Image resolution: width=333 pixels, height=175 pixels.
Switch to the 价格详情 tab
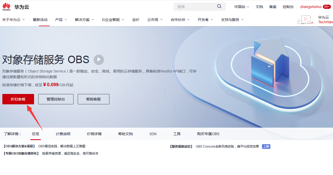[x=94, y=134]
